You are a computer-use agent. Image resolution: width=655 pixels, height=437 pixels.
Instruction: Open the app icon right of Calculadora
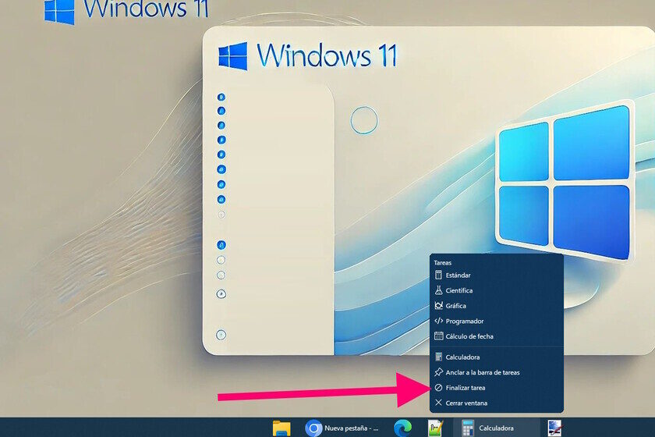click(x=554, y=428)
